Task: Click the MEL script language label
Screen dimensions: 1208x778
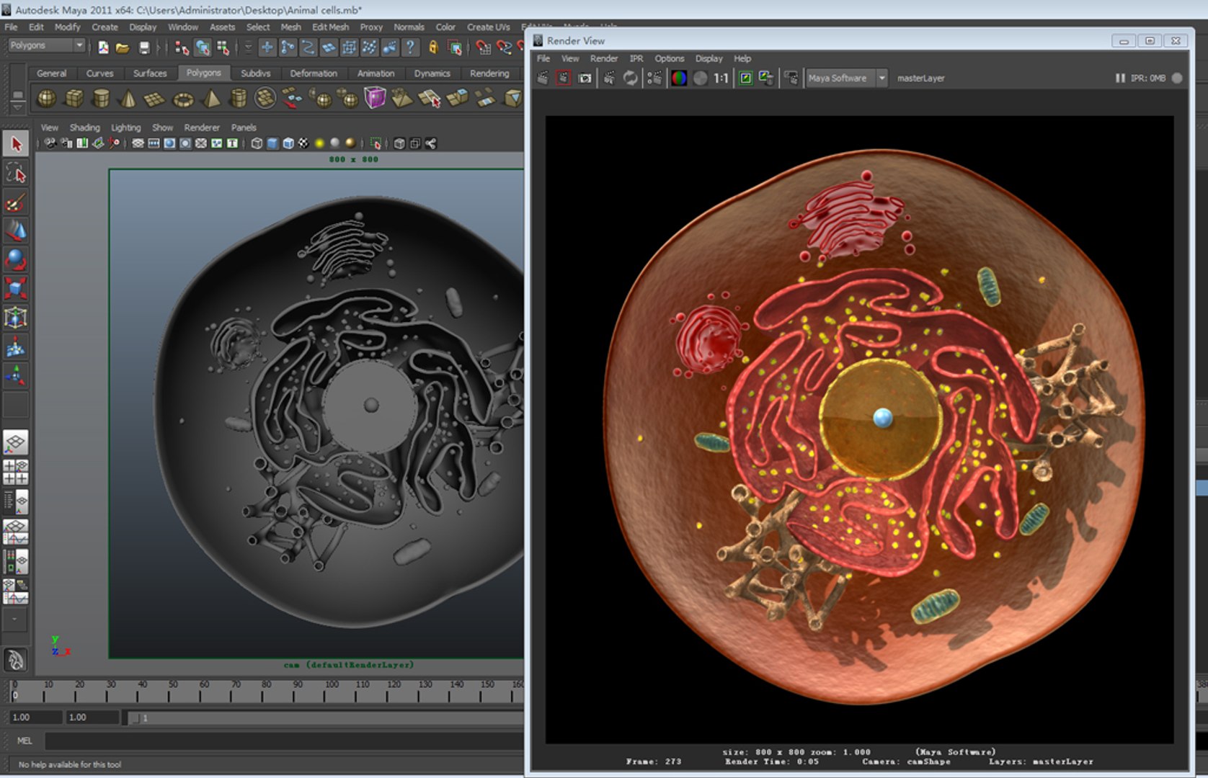Action: (25, 741)
